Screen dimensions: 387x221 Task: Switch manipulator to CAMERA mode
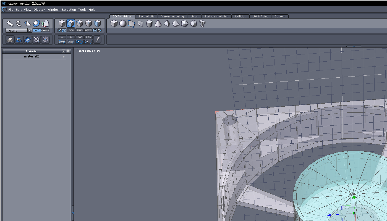(45, 30)
